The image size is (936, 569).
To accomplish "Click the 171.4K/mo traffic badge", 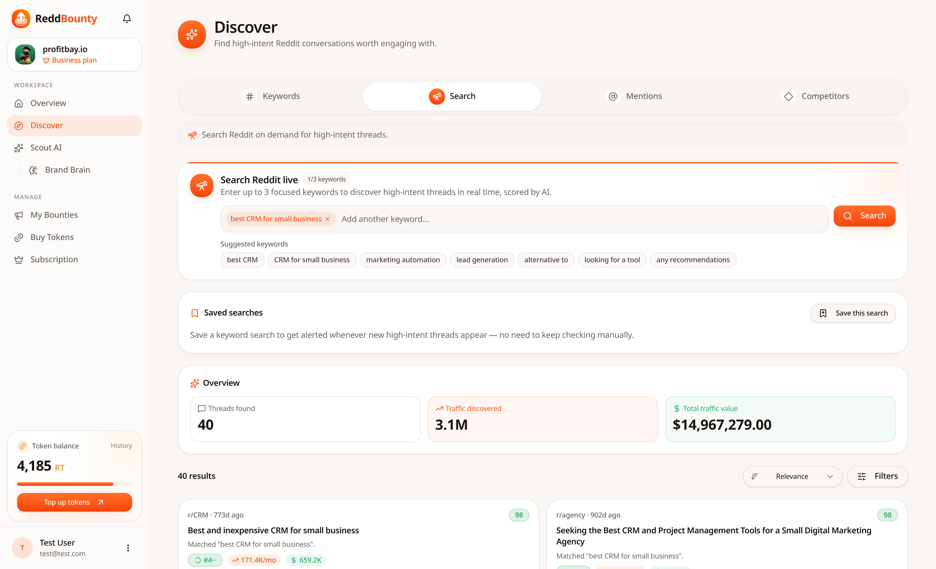I will pos(254,560).
